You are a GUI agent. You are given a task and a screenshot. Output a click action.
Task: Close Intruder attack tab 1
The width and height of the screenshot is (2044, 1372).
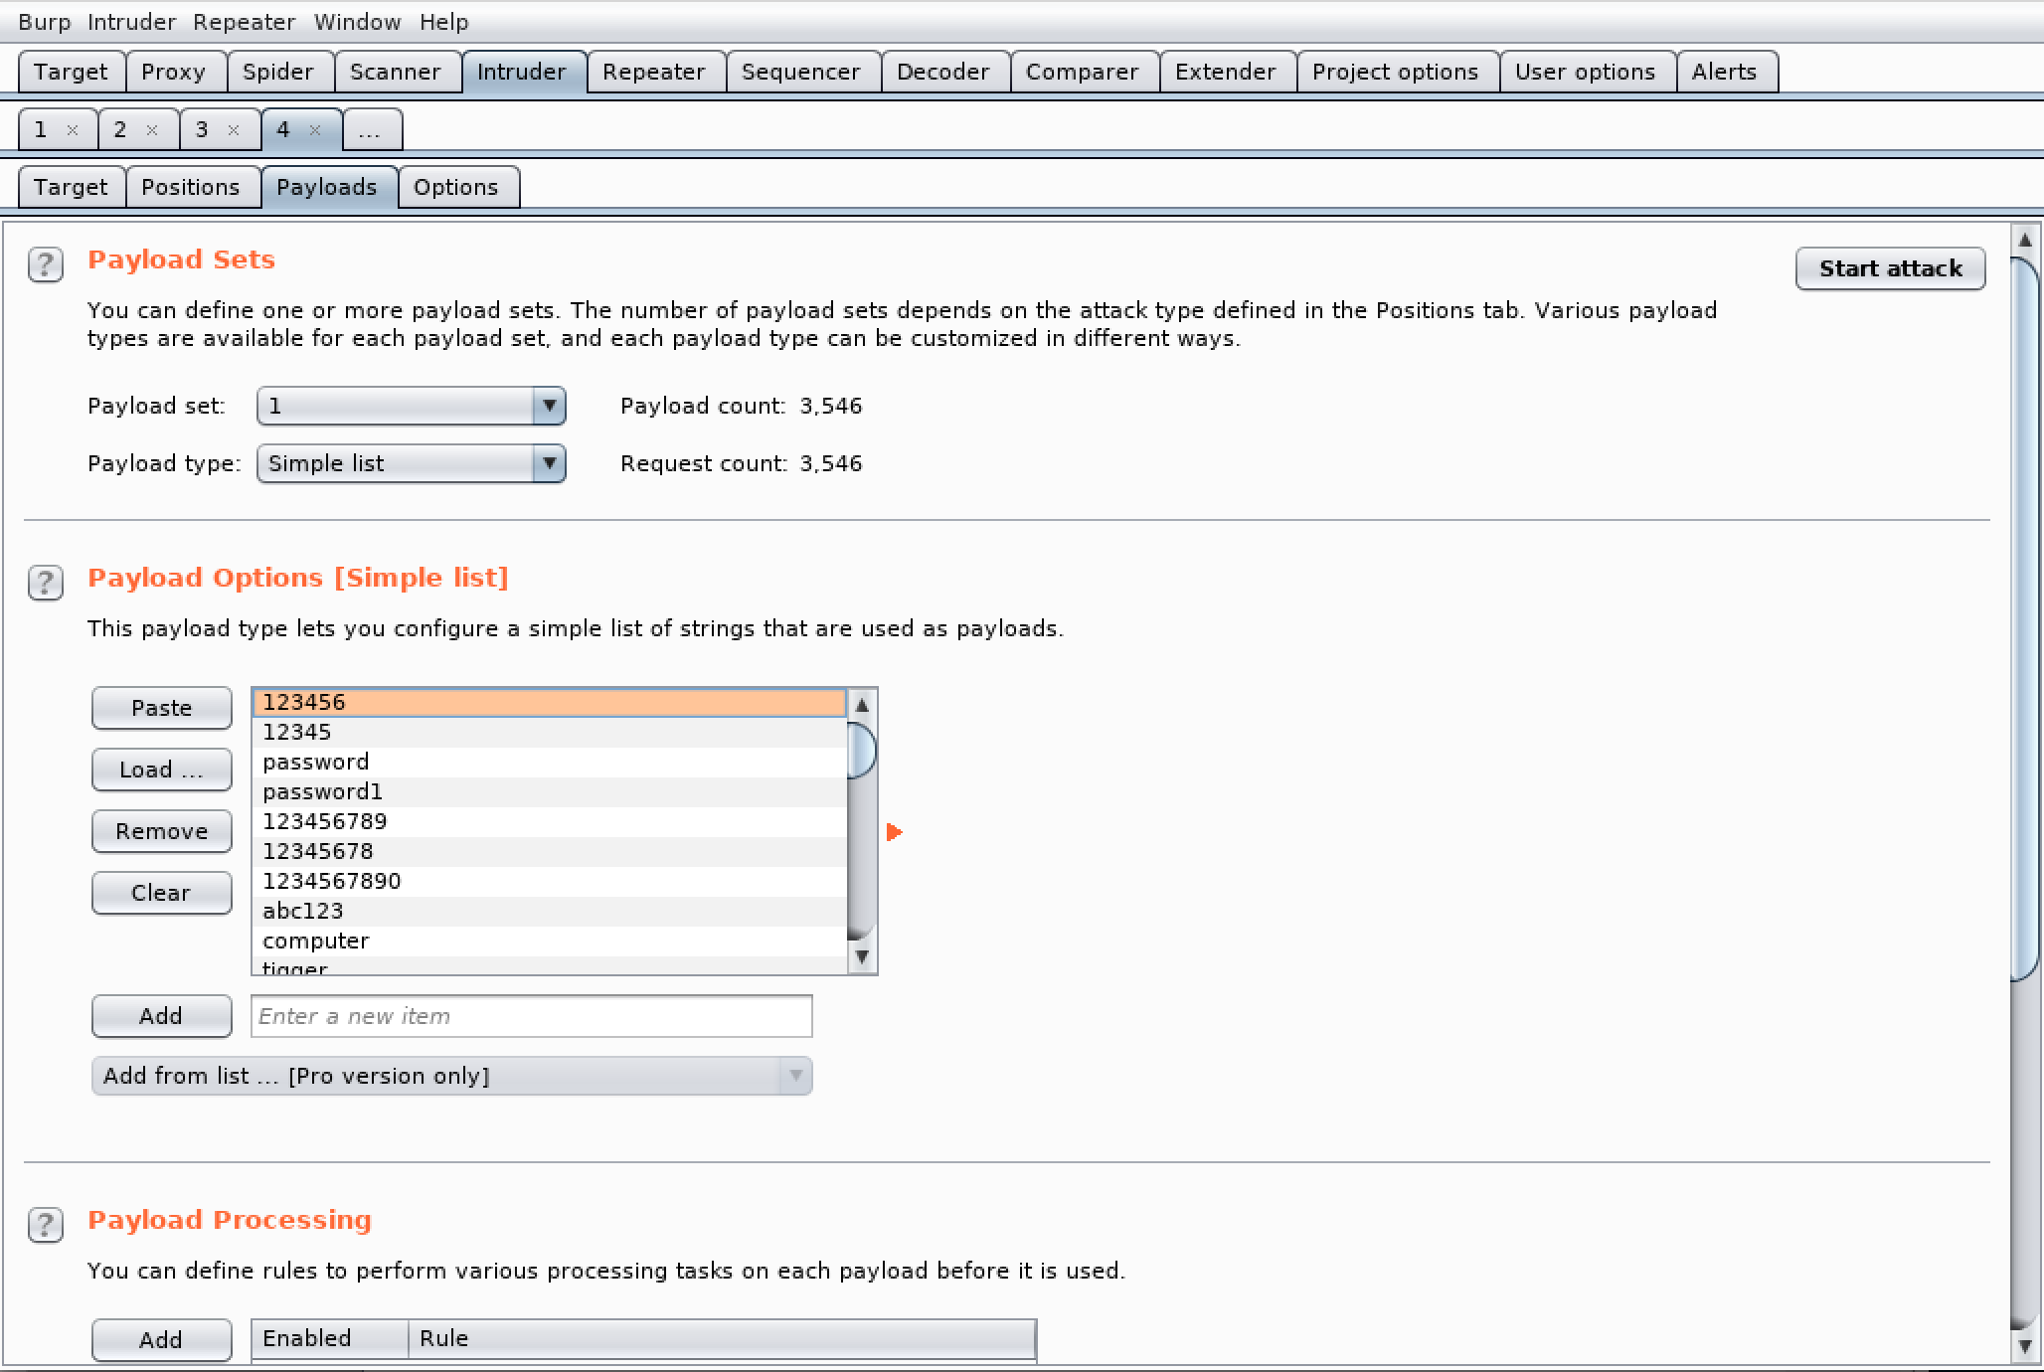(x=73, y=130)
